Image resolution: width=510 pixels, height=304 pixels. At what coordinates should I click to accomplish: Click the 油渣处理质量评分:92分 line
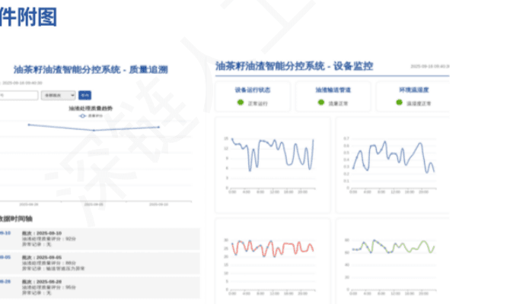[x=49, y=239]
